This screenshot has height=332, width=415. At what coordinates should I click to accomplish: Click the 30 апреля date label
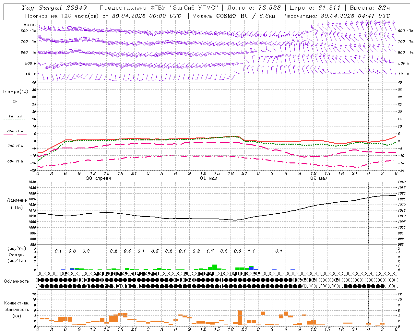[99, 178]
